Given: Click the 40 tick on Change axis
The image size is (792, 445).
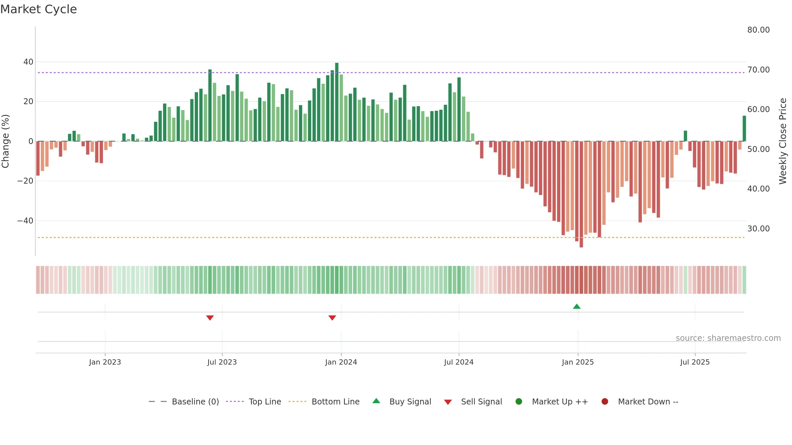Looking at the screenshot, I should (x=28, y=62).
